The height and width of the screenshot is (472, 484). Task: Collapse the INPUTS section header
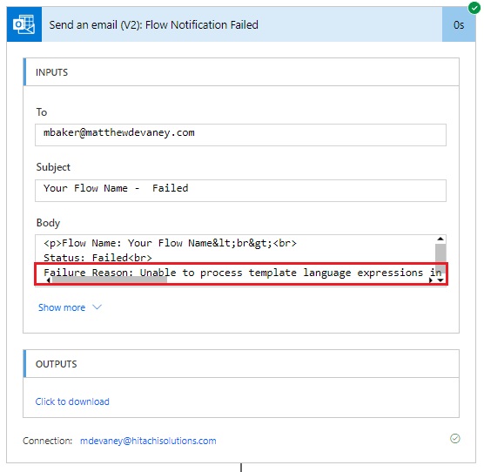pyautogui.click(x=241, y=72)
